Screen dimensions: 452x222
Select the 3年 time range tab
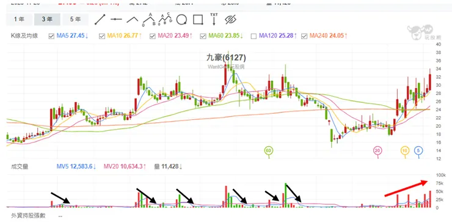pyautogui.click(x=47, y=20)
